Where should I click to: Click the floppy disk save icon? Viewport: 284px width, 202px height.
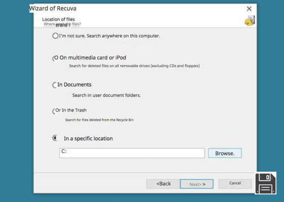click(265, 183)
